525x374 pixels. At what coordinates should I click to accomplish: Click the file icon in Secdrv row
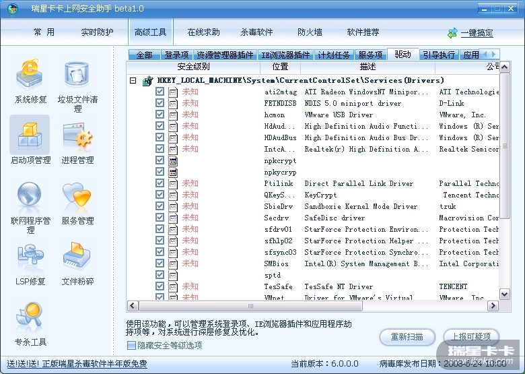(x=173, y=218)
